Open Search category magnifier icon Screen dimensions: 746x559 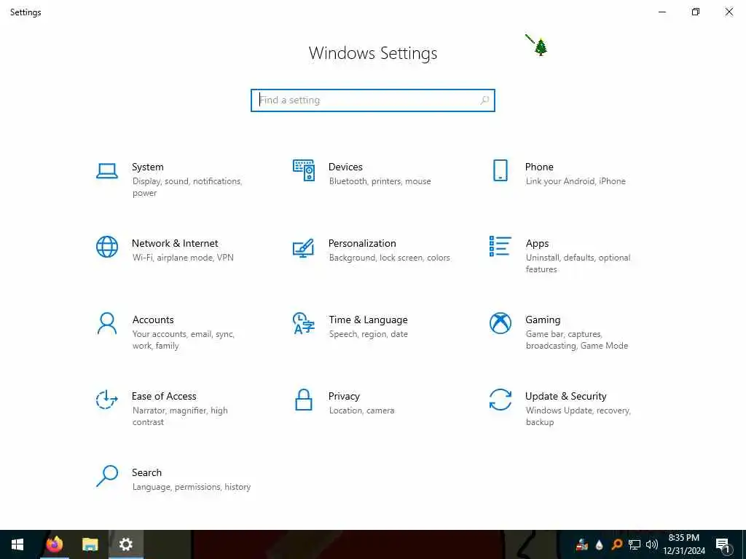pyautogui.click(x=107, y=476)
